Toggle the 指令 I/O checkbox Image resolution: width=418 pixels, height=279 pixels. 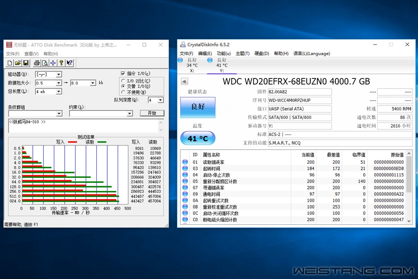(x=123, y=74)
